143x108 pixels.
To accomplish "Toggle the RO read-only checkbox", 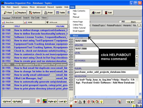I will 120,22.
